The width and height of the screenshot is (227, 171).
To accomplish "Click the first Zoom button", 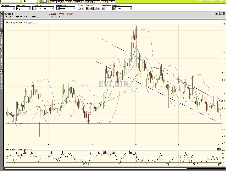I will 79,9.
